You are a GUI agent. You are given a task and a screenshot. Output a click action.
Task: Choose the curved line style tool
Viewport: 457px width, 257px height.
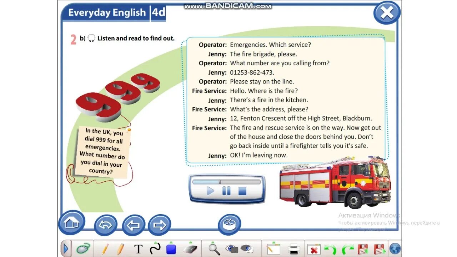[x=155, y=248]
